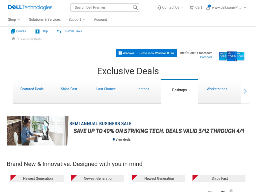Click the search magnifier icon
The width and height of the screenshot is (256, 192).
(x=135, y=7)
